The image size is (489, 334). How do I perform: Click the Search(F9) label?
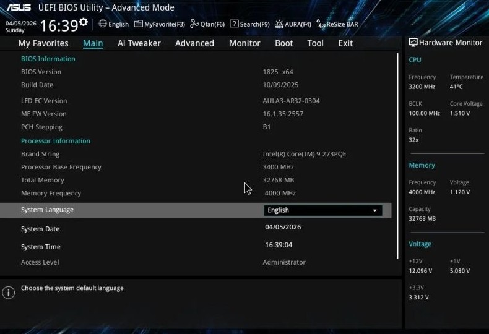point(255,24)
